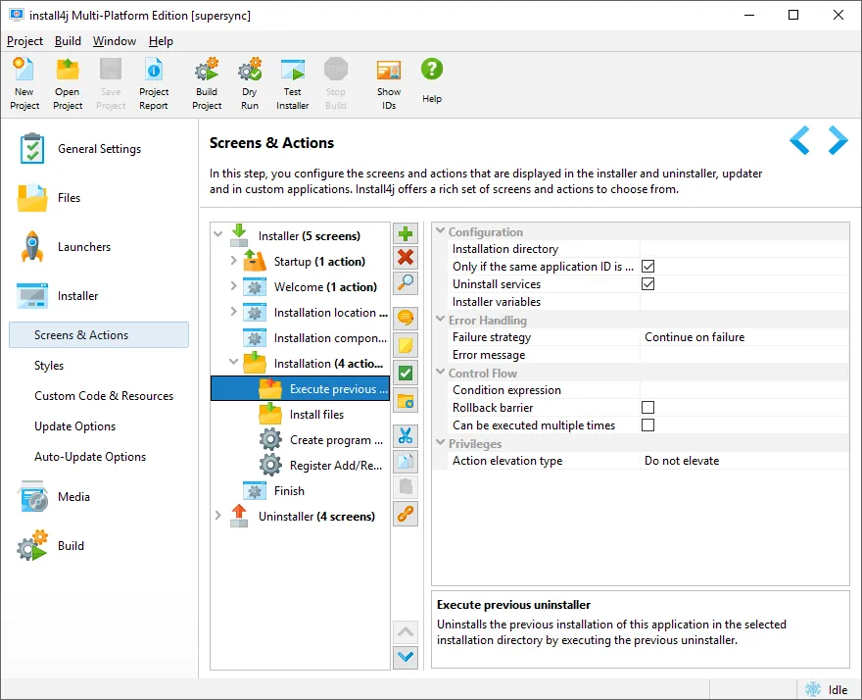The width and height of the screenshot is (862, 700).
Task: Collapse the Installer (5 screens) node
Action: coord(218,234)
